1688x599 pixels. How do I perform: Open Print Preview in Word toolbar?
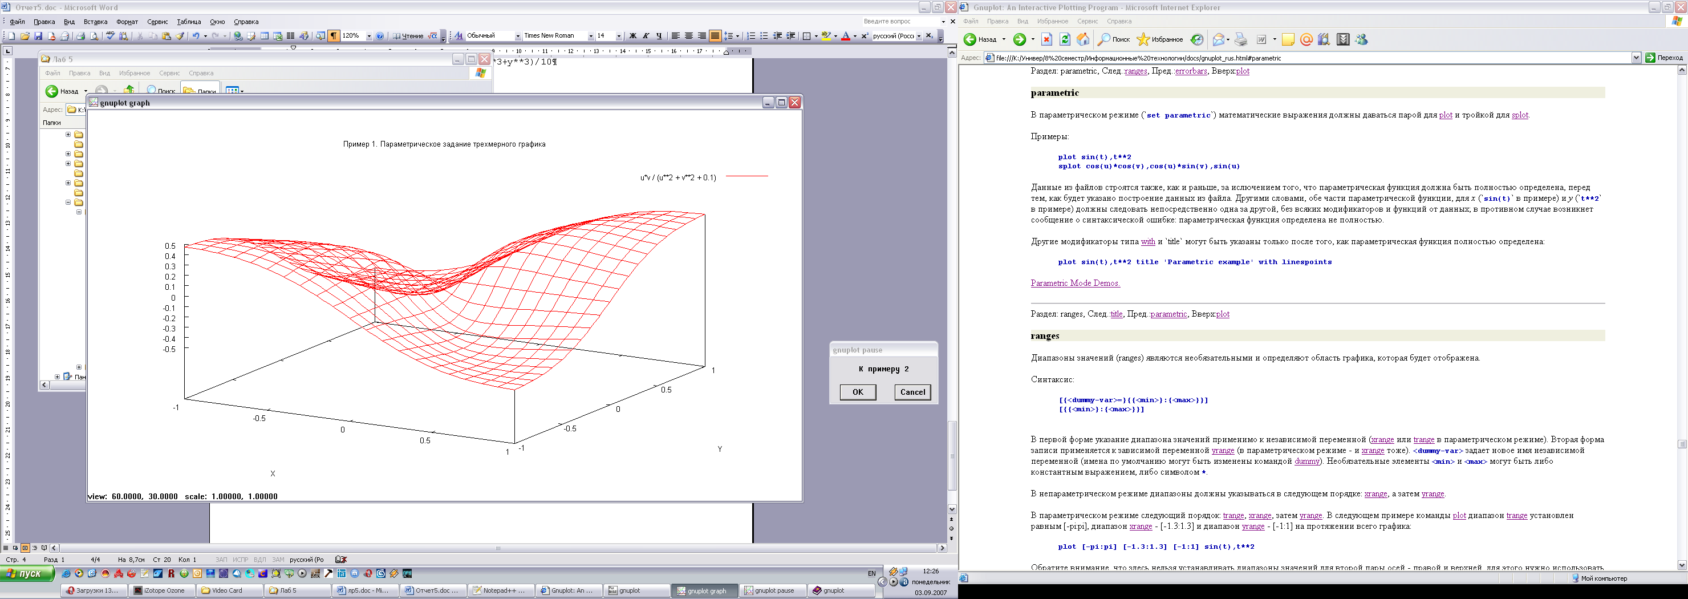[x=94, y=36]
